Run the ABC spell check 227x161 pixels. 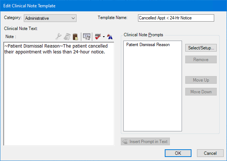98,36
